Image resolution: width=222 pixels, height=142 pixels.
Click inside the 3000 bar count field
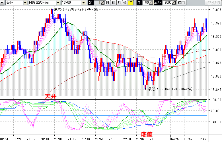click(x=168, y=3)
